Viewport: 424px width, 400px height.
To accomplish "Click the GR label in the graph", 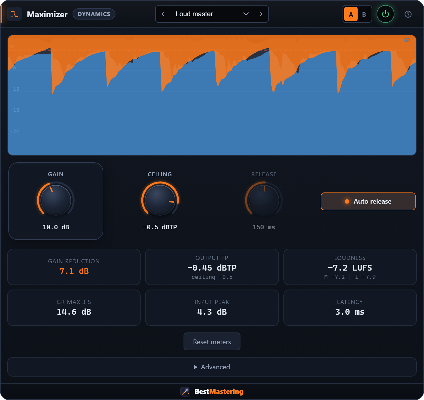I will [x=407, y=40].
